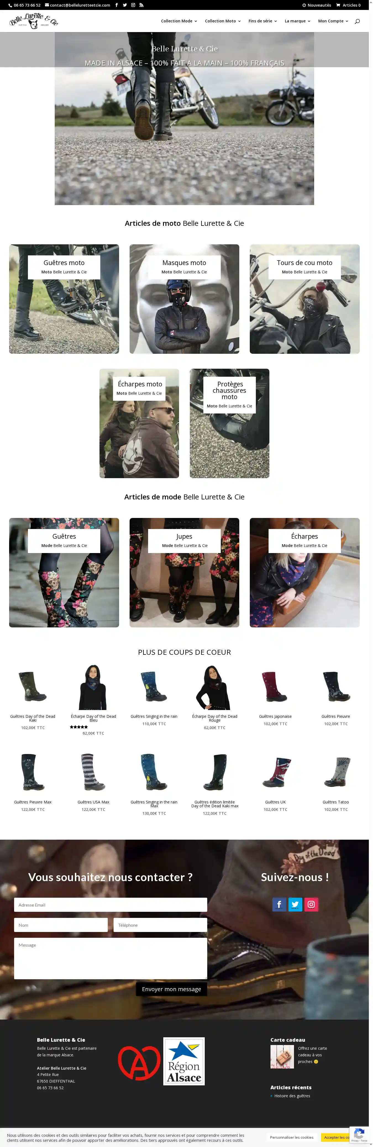
Task: Click the large Twitter follow button
Action: coord(295,904)
